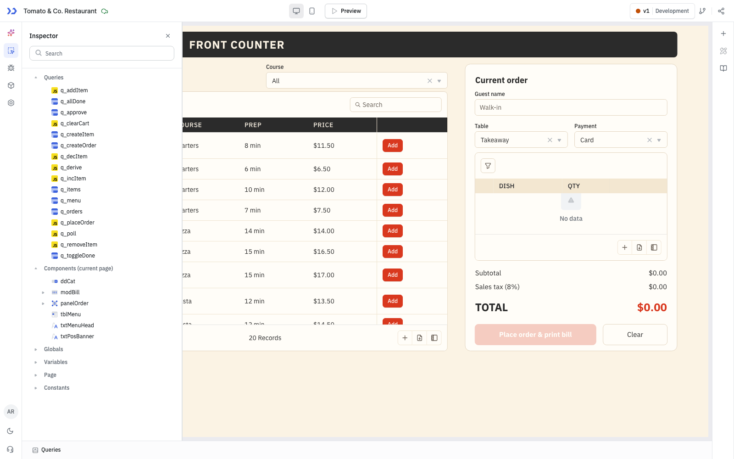Open the documentation book icon in right sidebar
This screenshot has width=734, height=459.
click(723, 68)
